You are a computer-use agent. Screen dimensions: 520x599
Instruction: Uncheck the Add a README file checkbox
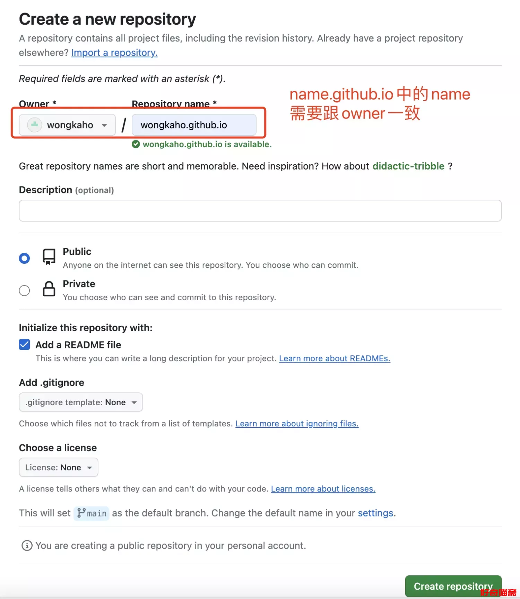24,345
